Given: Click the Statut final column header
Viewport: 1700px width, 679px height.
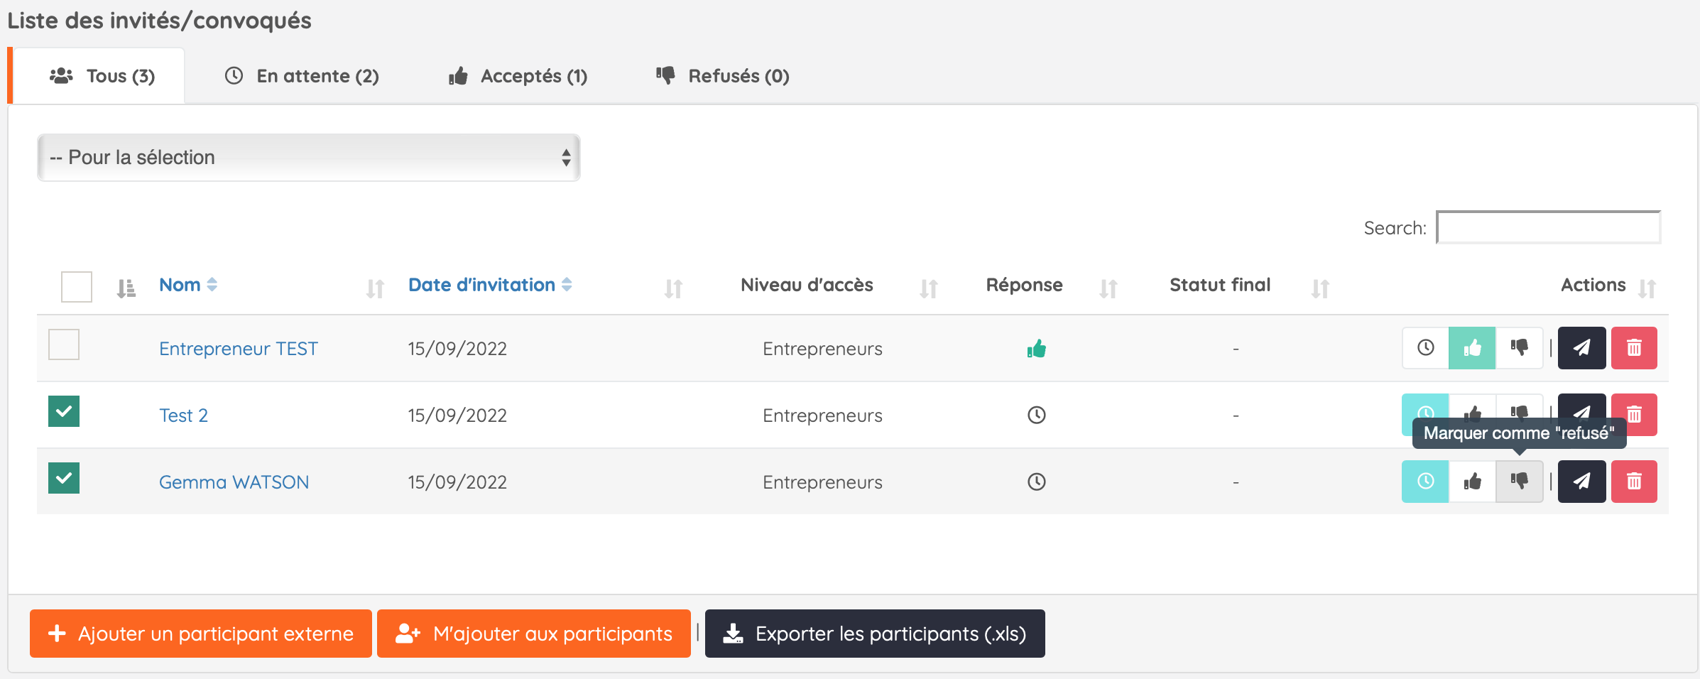Looking at the screenshot, I should tap(1220, 285).
